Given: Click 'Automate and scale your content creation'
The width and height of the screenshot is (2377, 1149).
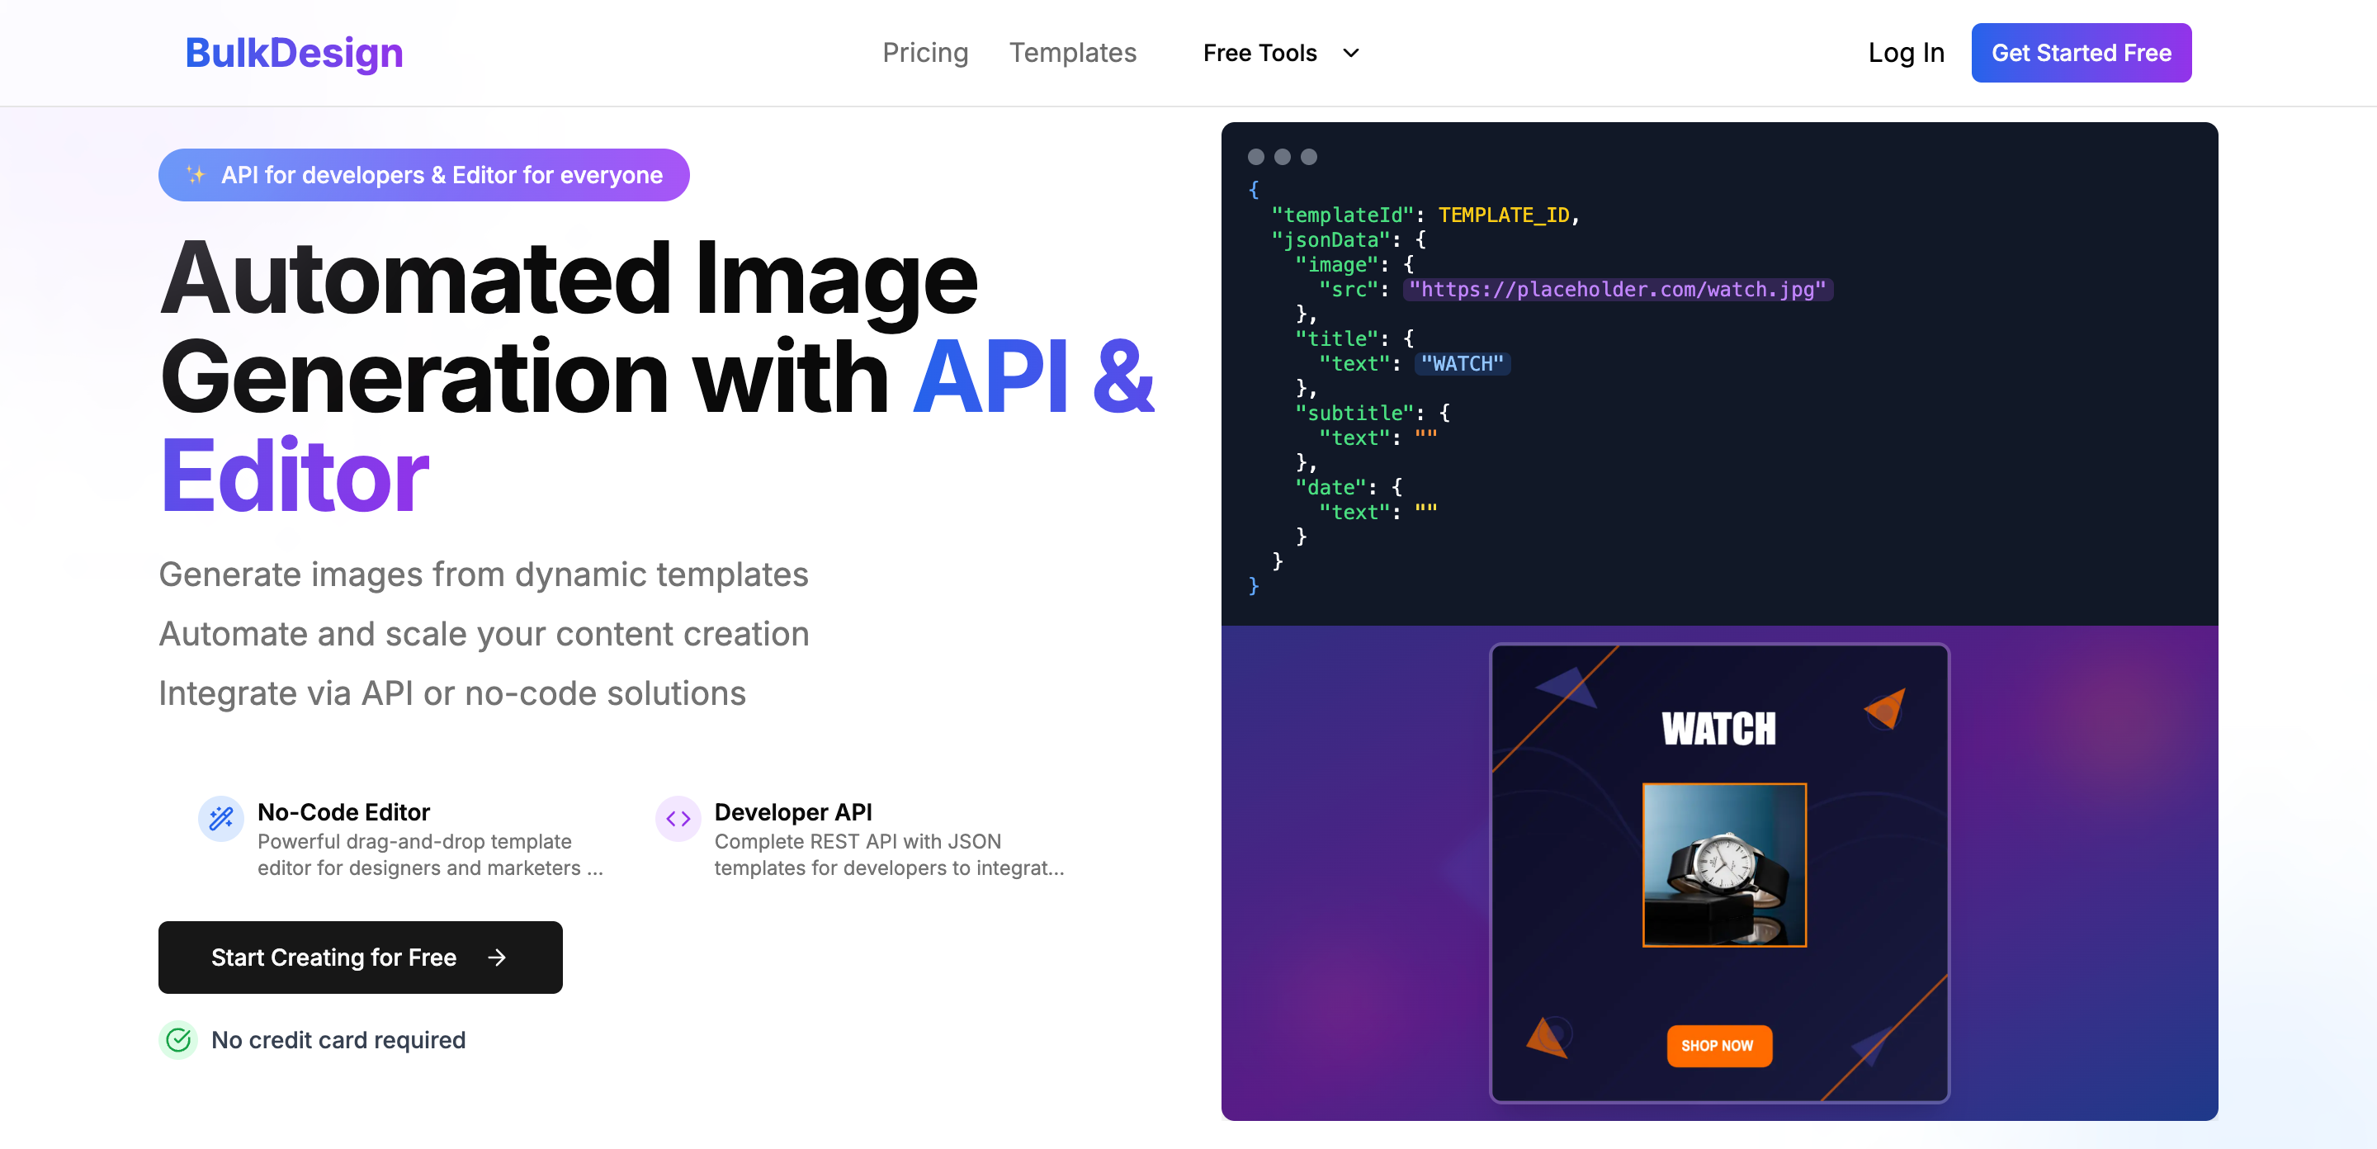Looking at the screenshot, I should point(484,634).
